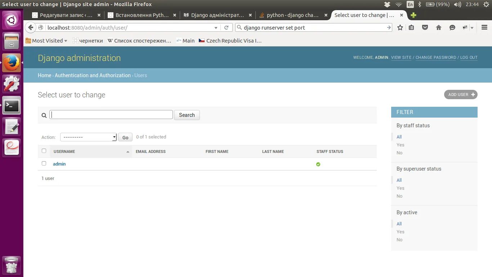Open the Files manager in the dock
This screenshot has width=492, height=277.
tap(12, 41)
